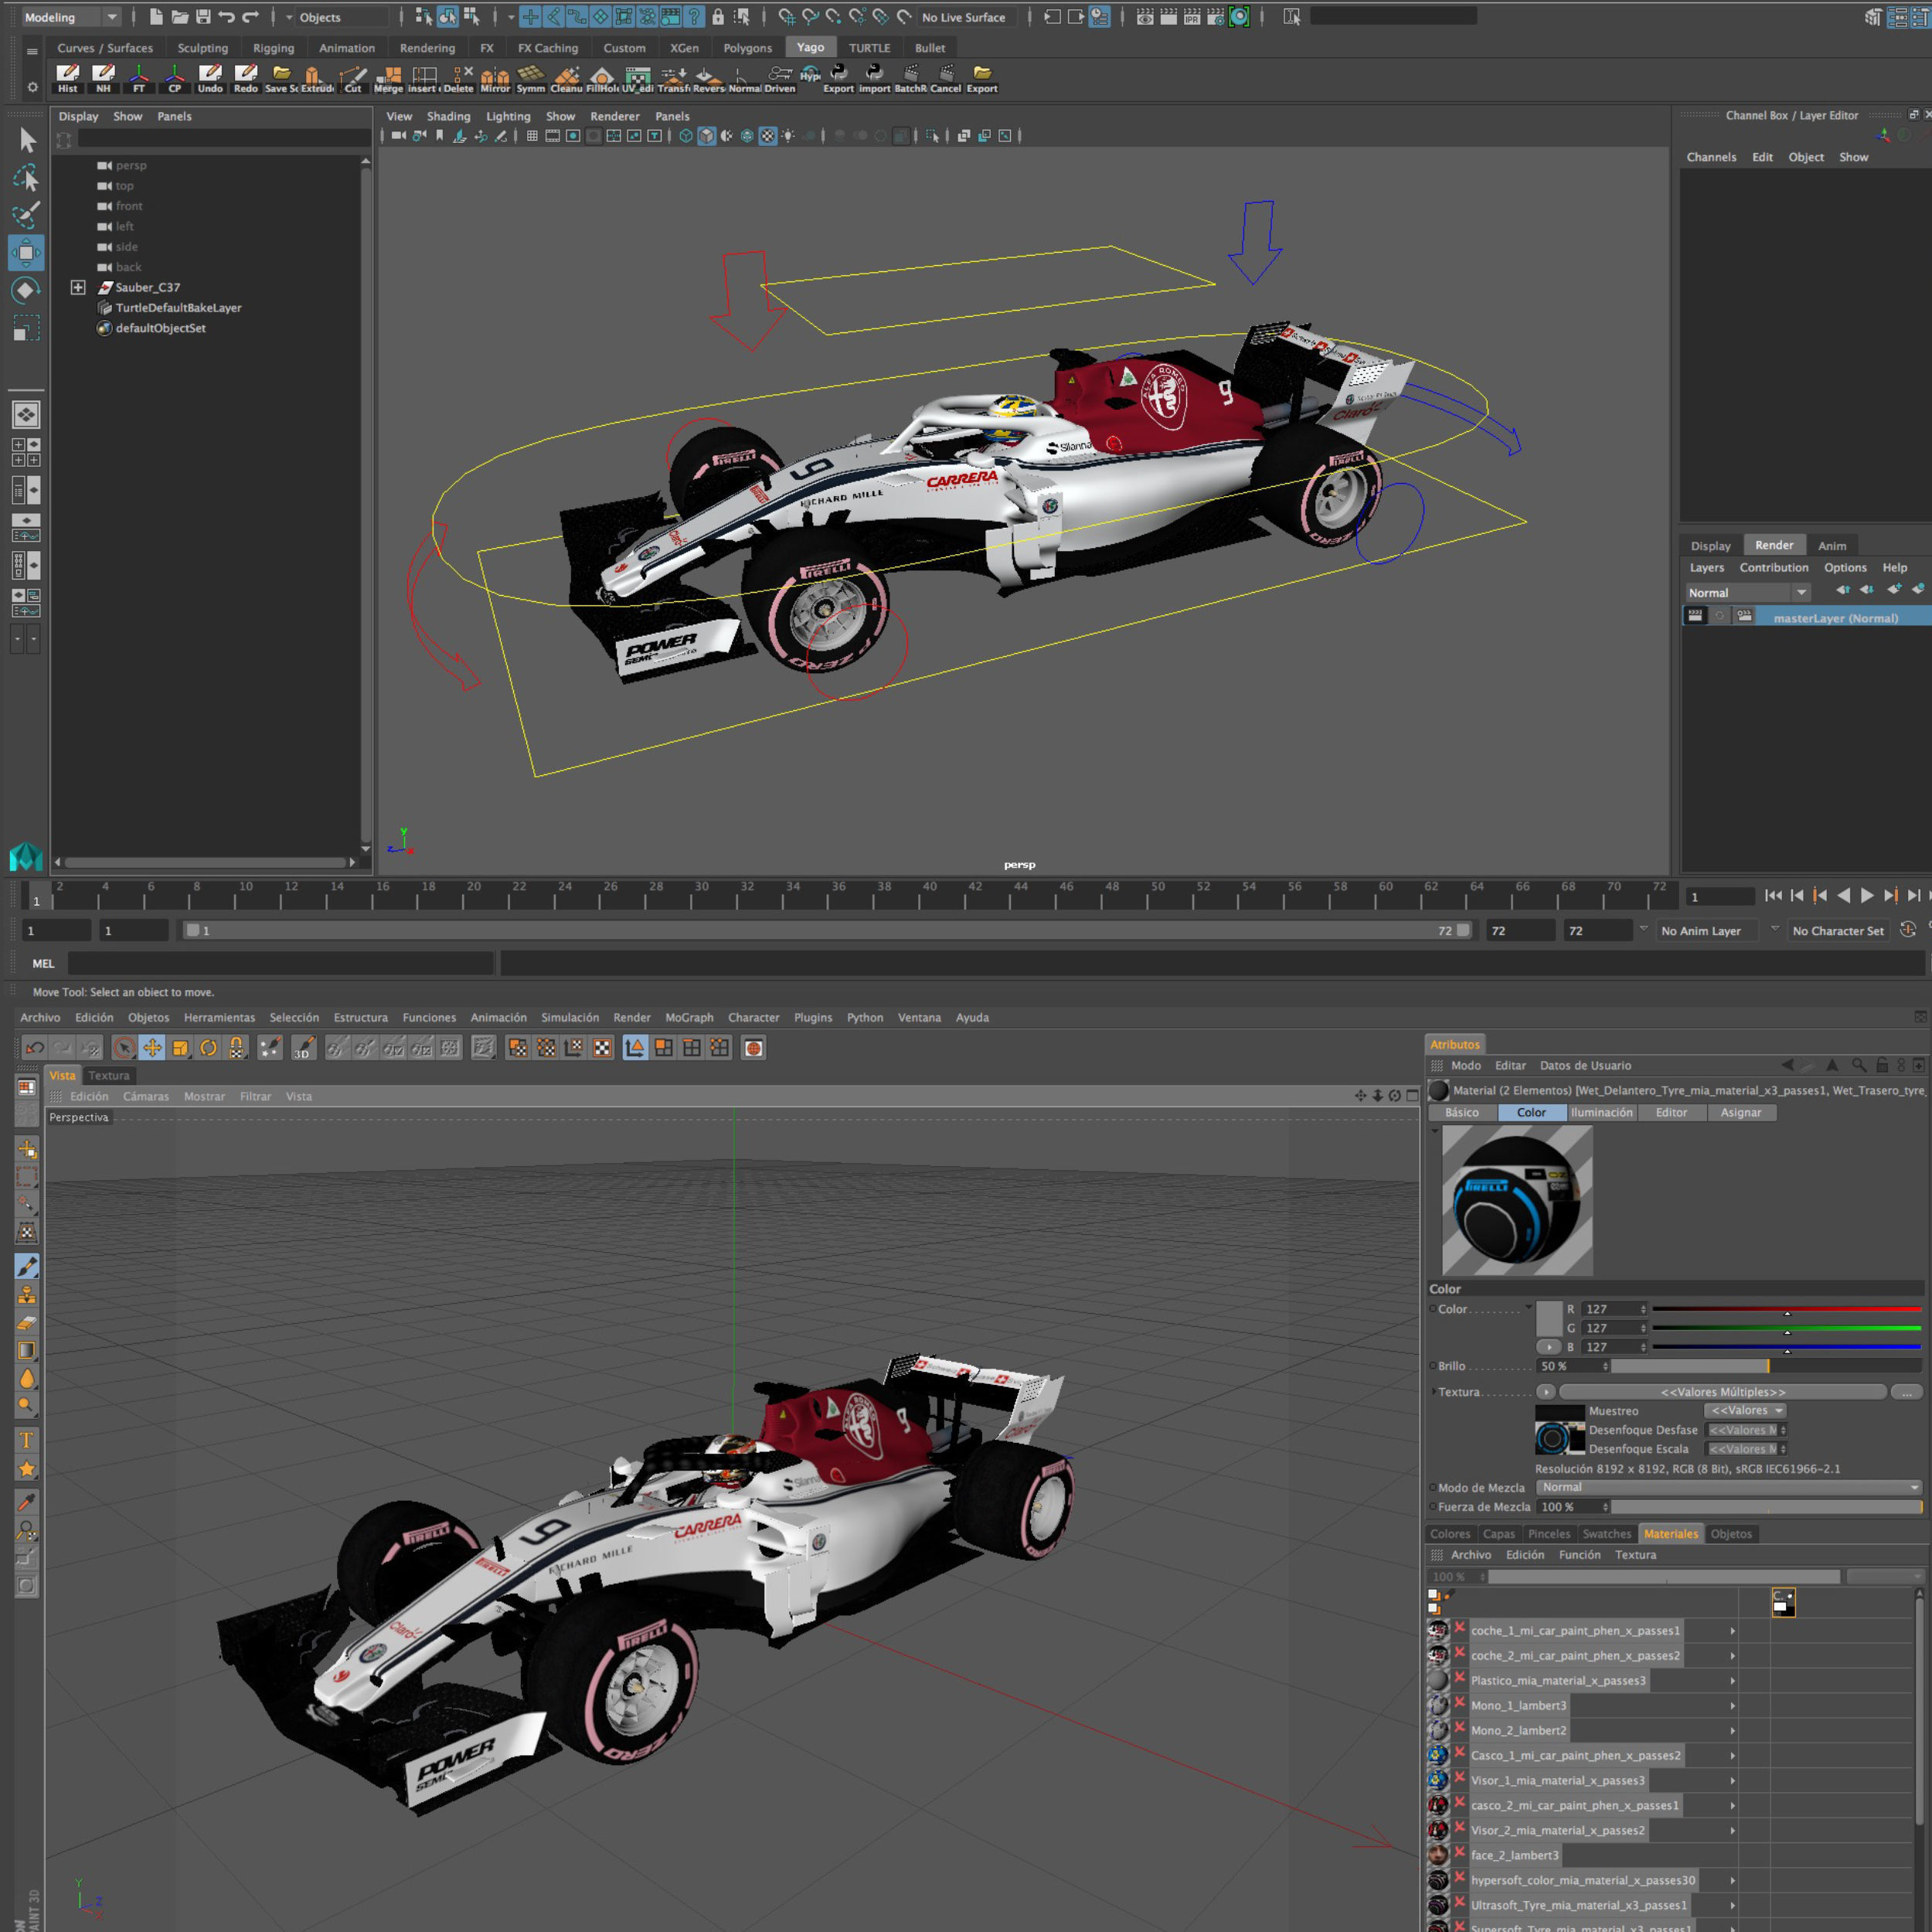
Task: Click the 3D paint brush icon in Cinema 4D
Action: click(x=303, y=1048)
